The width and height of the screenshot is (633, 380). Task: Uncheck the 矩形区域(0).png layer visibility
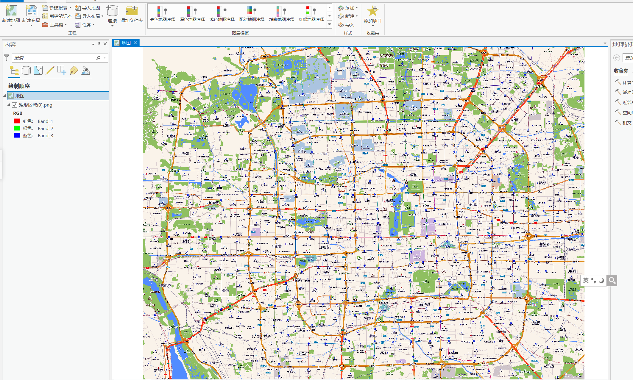(x=15, y=105)
